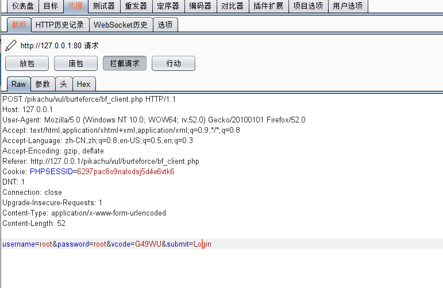Click the pencil edit icon beside the URL
This screenshot has width=443, height=288.
tap(11, 45)
